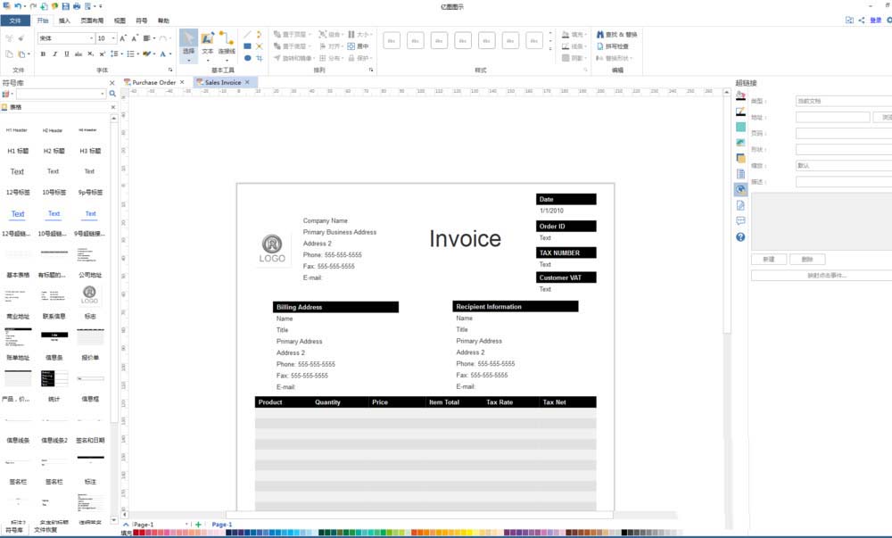The image size is (892, 538).
Task: Click 拼写检查 spell check
Action: tap(613, 46)
